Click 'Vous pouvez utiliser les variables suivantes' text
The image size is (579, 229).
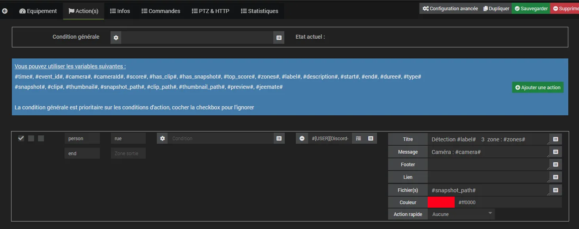pos(70,66)
